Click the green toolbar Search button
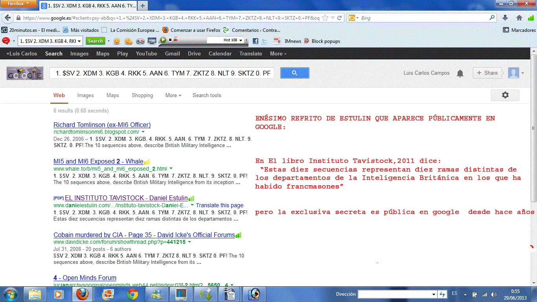Viewport: 537px width, 302px height. tap(95, 41)
